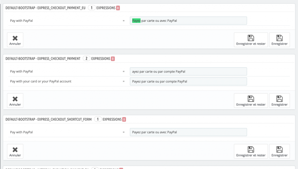Click the expression count badge 1 for EXPRESS_CHECKOUT_SHORTCUT_FORM
The width and height of the screenshot is (298, 169).
(x=98, y=119)
